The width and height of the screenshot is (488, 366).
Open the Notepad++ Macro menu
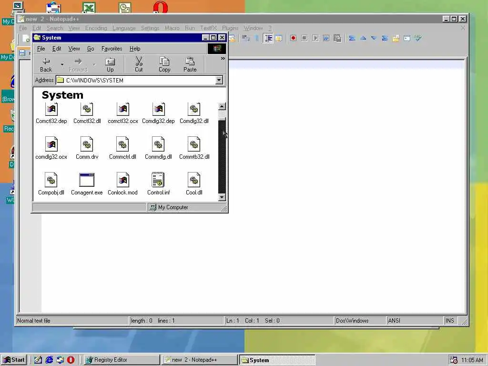point(172,28)
